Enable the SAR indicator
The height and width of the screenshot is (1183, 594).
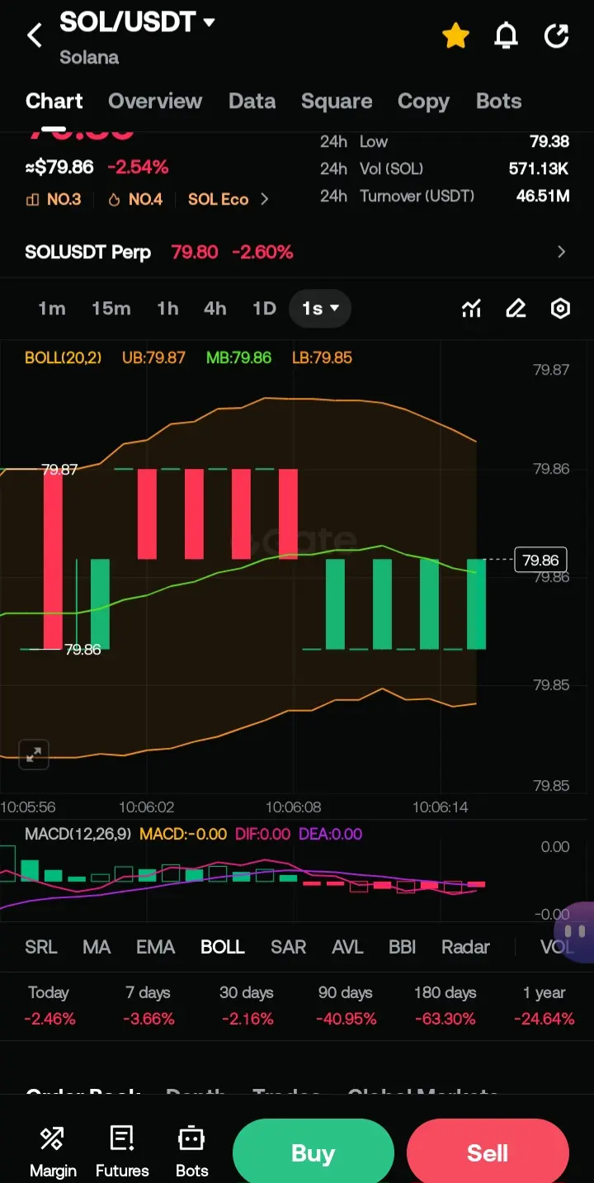pyautogui.click(x=289, y=947)
